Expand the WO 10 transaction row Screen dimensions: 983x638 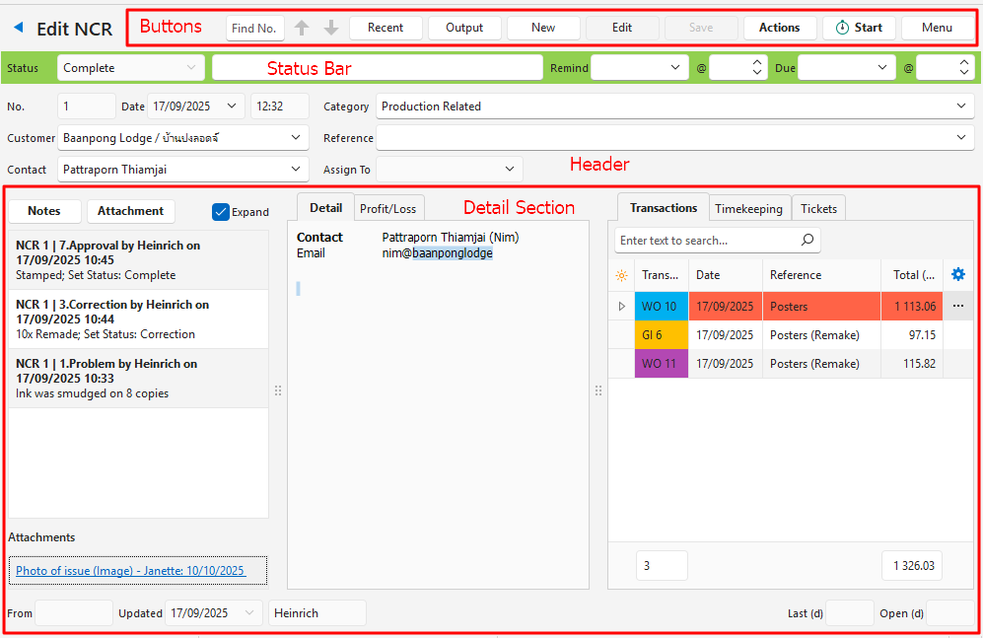coord(621,307)
